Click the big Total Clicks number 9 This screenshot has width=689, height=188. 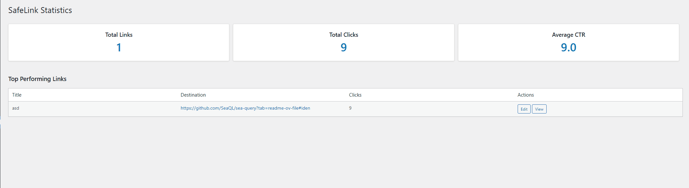(x=344, y=47)
